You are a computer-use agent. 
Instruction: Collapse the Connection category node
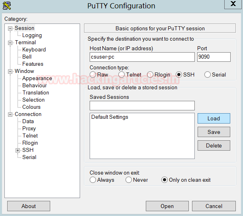tap(10, 114)
